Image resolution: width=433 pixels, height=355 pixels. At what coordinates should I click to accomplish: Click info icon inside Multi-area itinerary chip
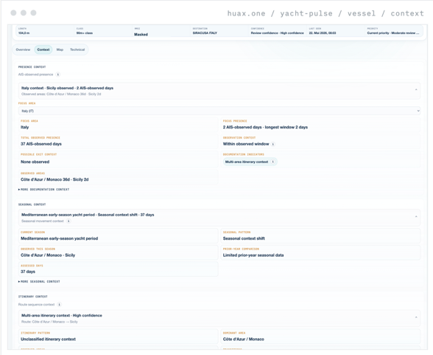[272, 162]
